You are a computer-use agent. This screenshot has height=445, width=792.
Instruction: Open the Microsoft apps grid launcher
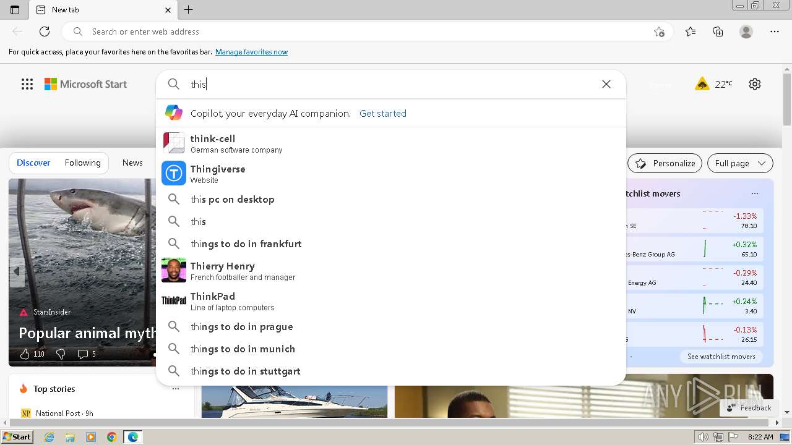[x=27, y=84]
